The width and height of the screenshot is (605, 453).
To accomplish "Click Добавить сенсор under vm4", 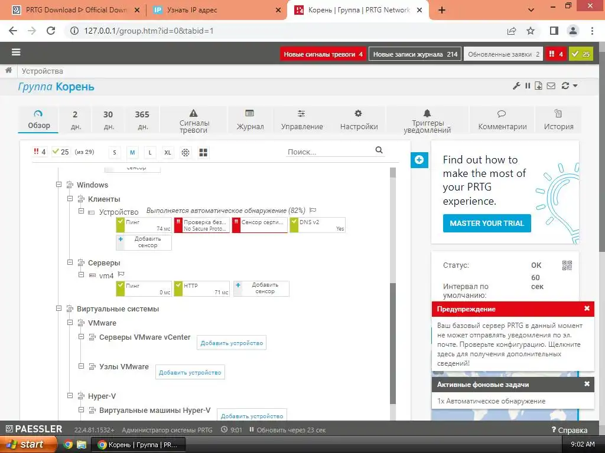I will (261, 288).
